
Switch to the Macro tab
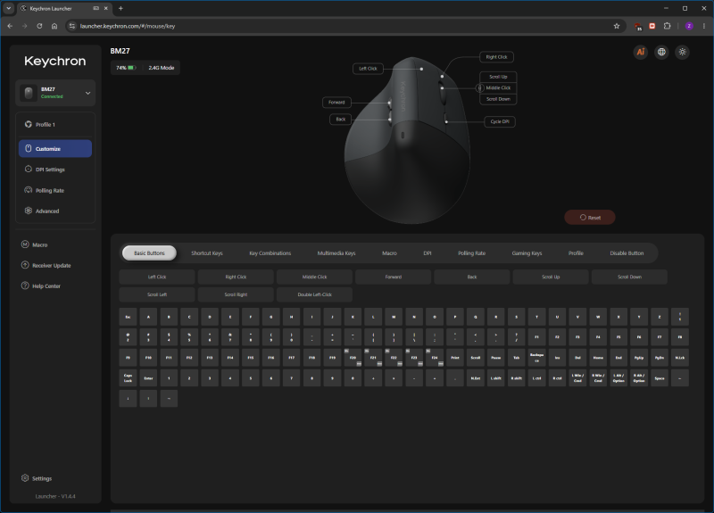389,253
